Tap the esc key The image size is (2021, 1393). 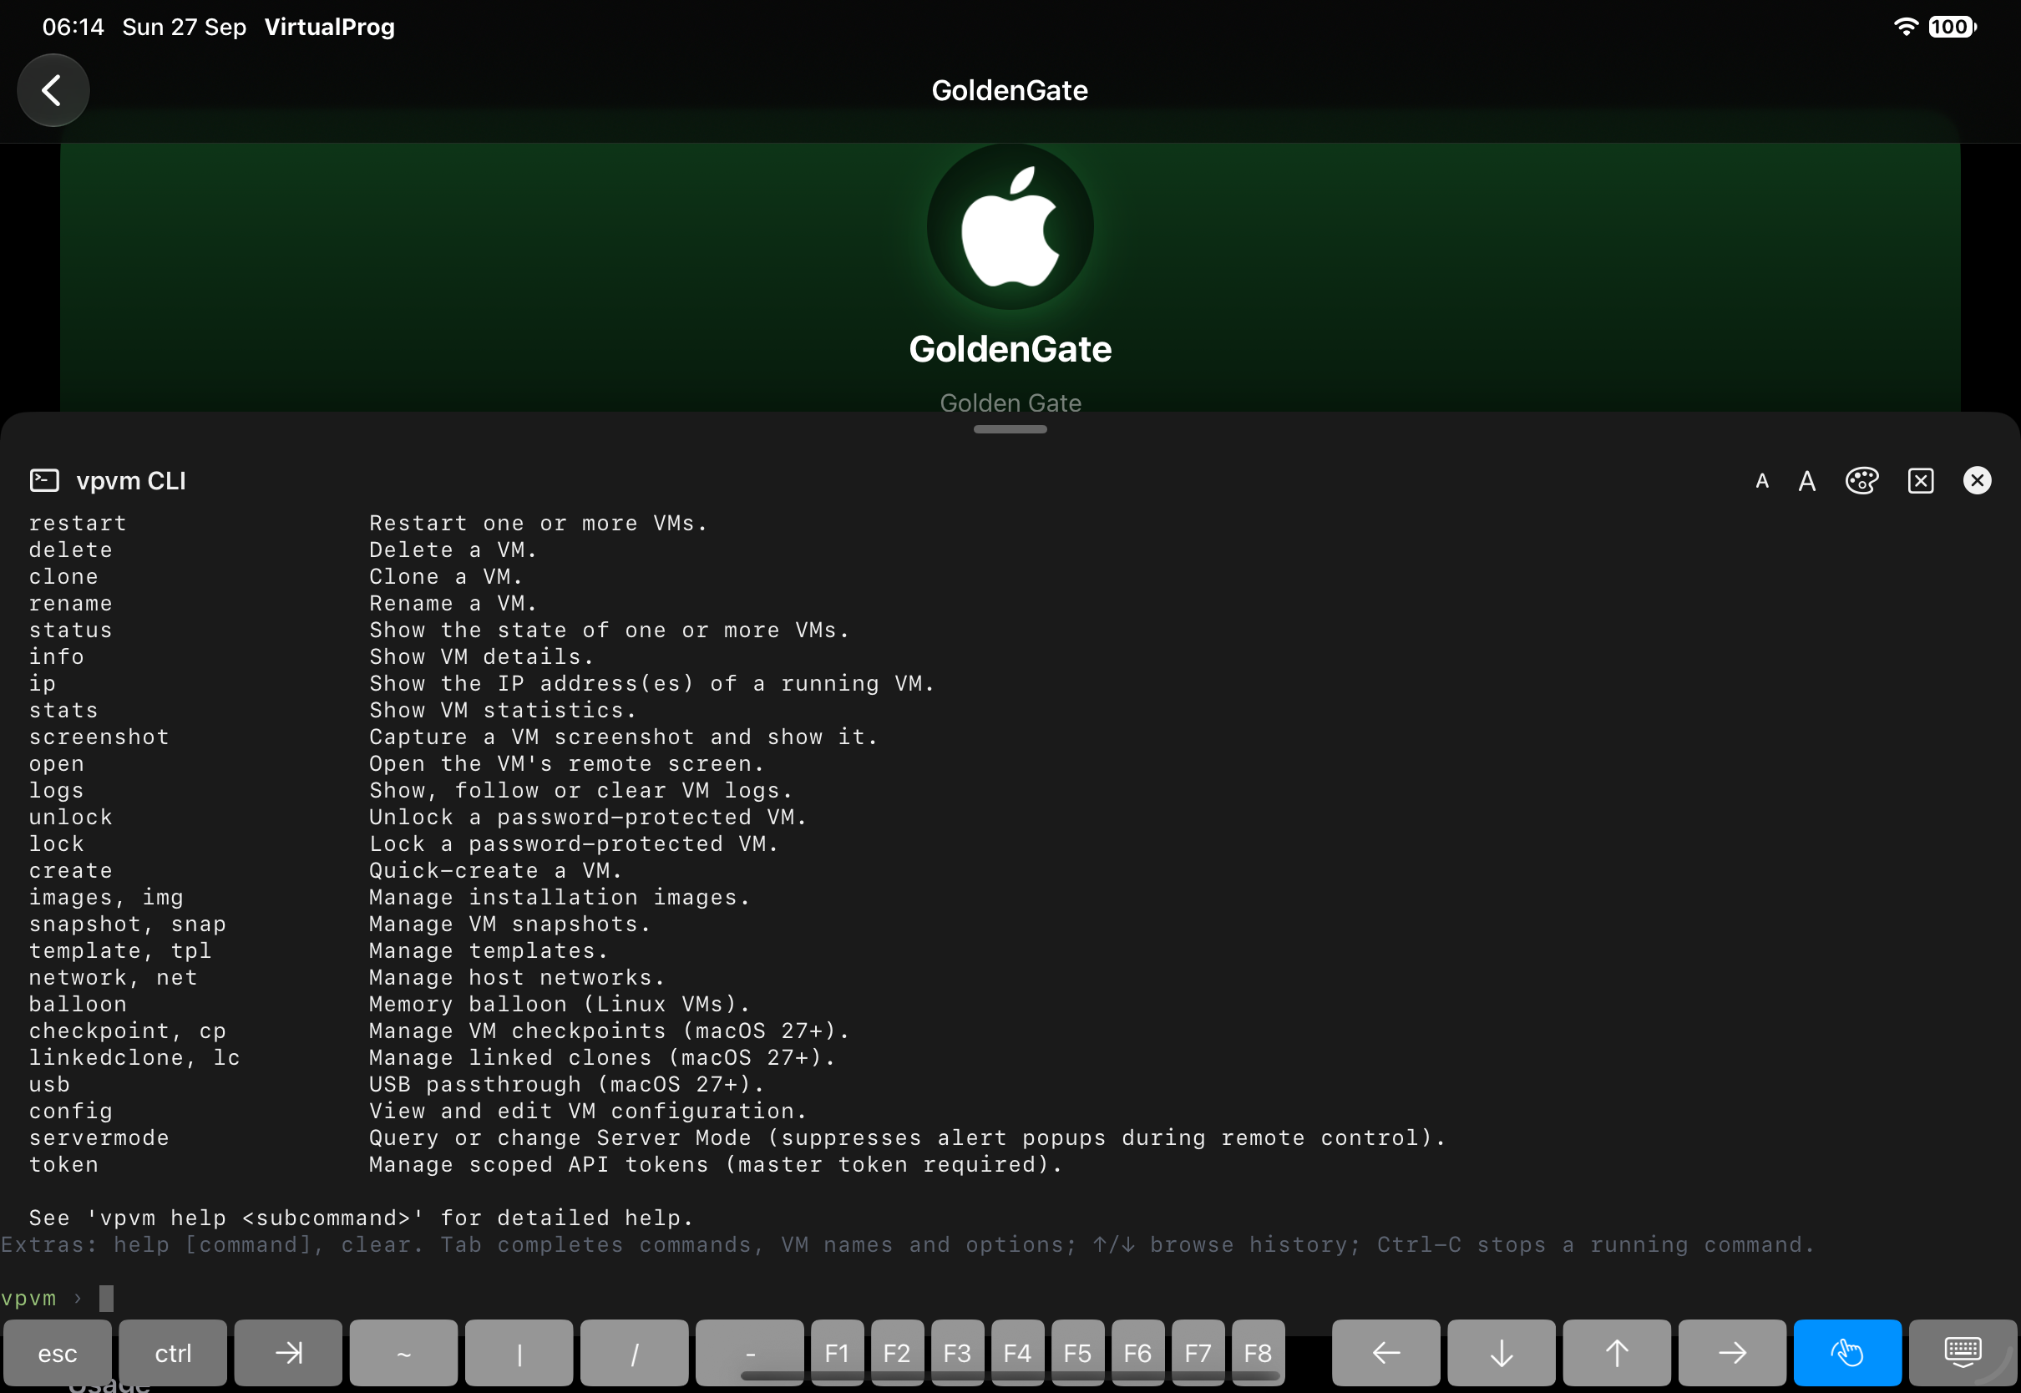pos(58,1353)
